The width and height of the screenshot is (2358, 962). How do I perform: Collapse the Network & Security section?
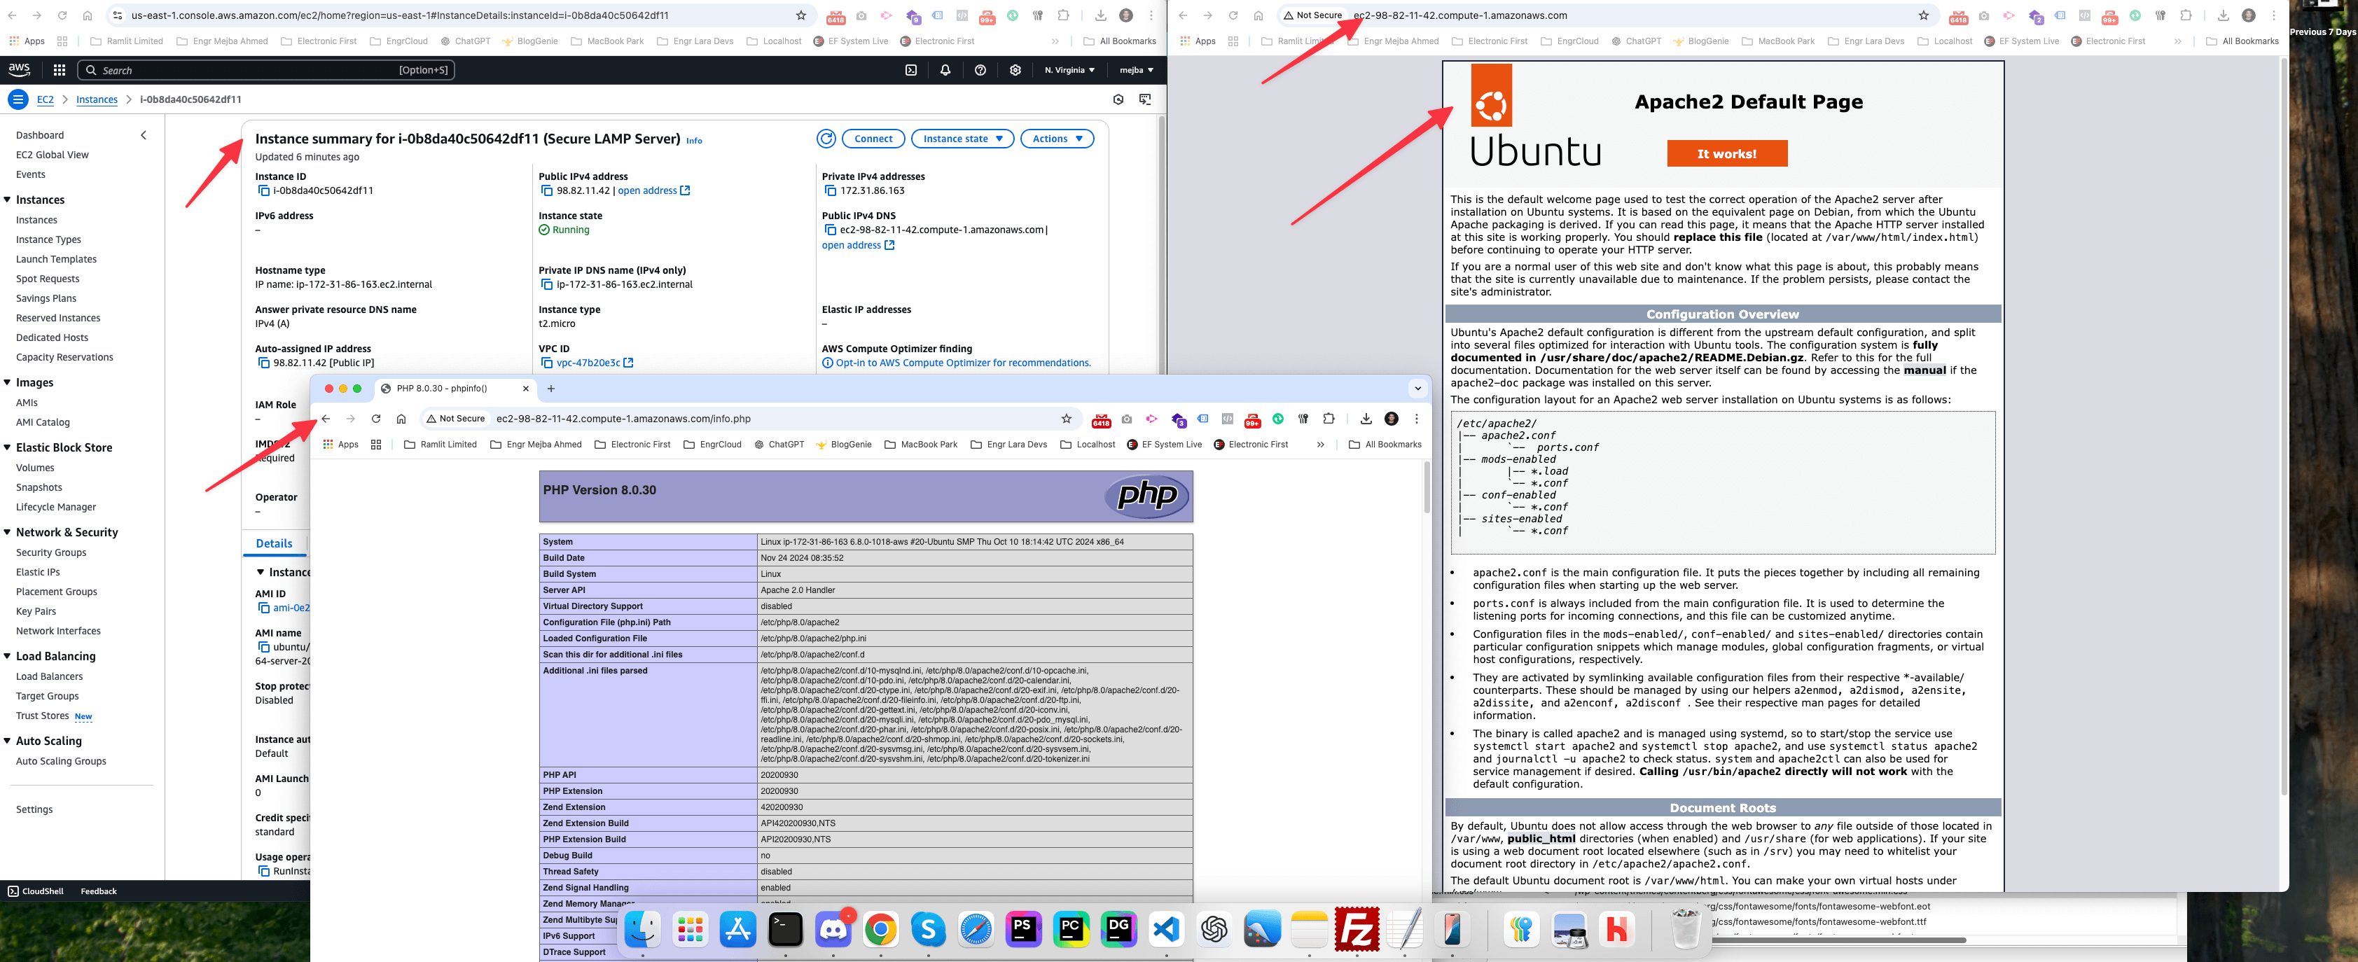pyautogui.click(x=7, y=533)
